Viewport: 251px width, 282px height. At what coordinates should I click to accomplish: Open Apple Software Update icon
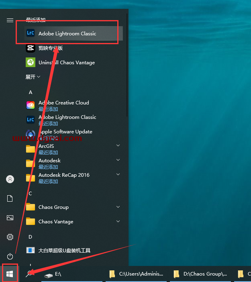(x=31, y=134)
